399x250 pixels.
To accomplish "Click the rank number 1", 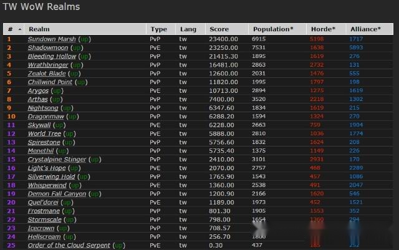I will [x=9, y=39].
